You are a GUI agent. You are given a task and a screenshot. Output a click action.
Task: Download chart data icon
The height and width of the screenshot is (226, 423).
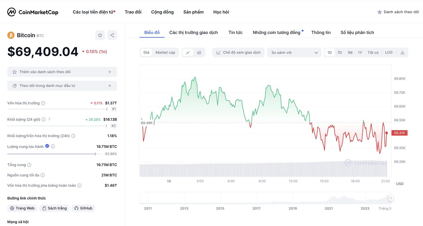403,53
